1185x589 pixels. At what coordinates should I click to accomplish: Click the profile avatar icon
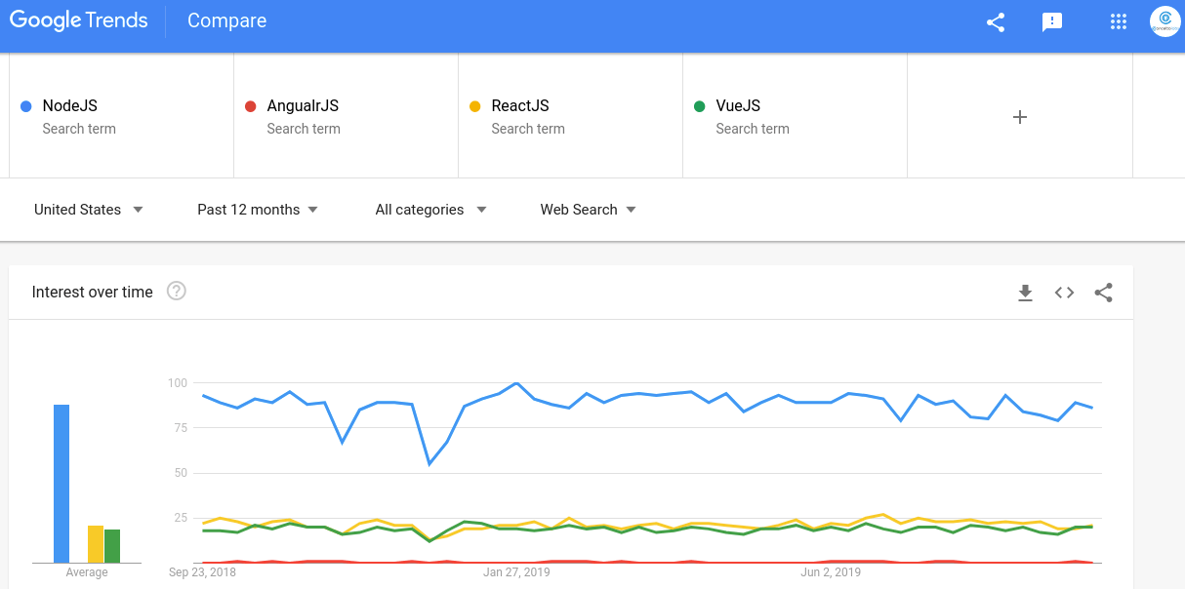(1165, 20)
